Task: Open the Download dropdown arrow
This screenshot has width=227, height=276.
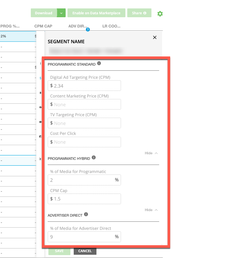Action: pos(61,13)
